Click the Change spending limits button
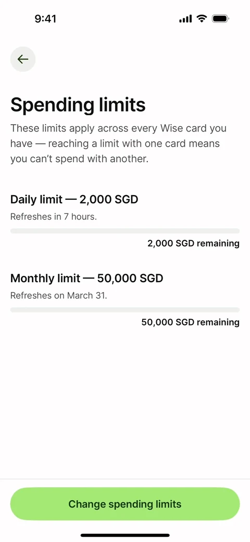250x542 pixels. point(125,503)
